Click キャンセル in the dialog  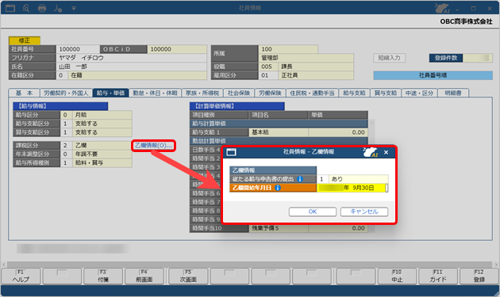click(x=364, y=211)
